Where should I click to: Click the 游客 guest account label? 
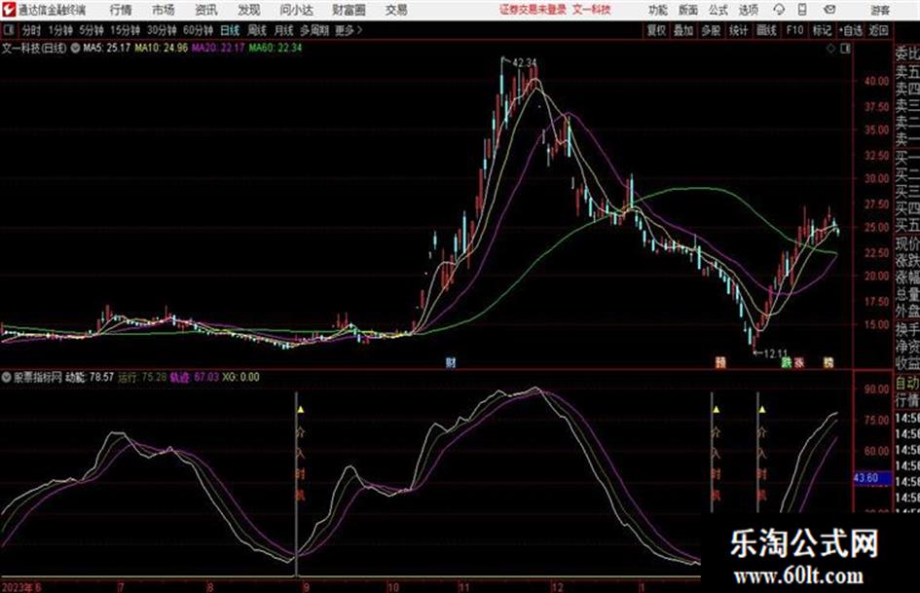tap(880, 10)
